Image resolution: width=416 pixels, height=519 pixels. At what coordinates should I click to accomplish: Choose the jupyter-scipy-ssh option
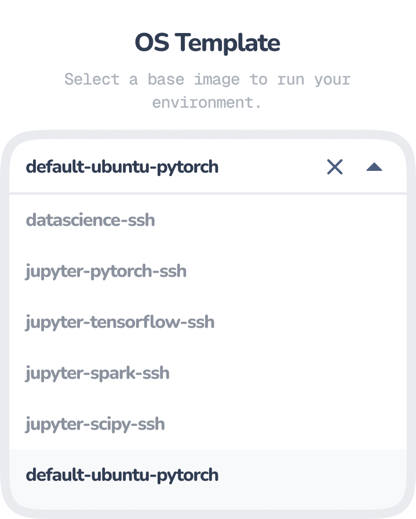[x=95, y=424]
